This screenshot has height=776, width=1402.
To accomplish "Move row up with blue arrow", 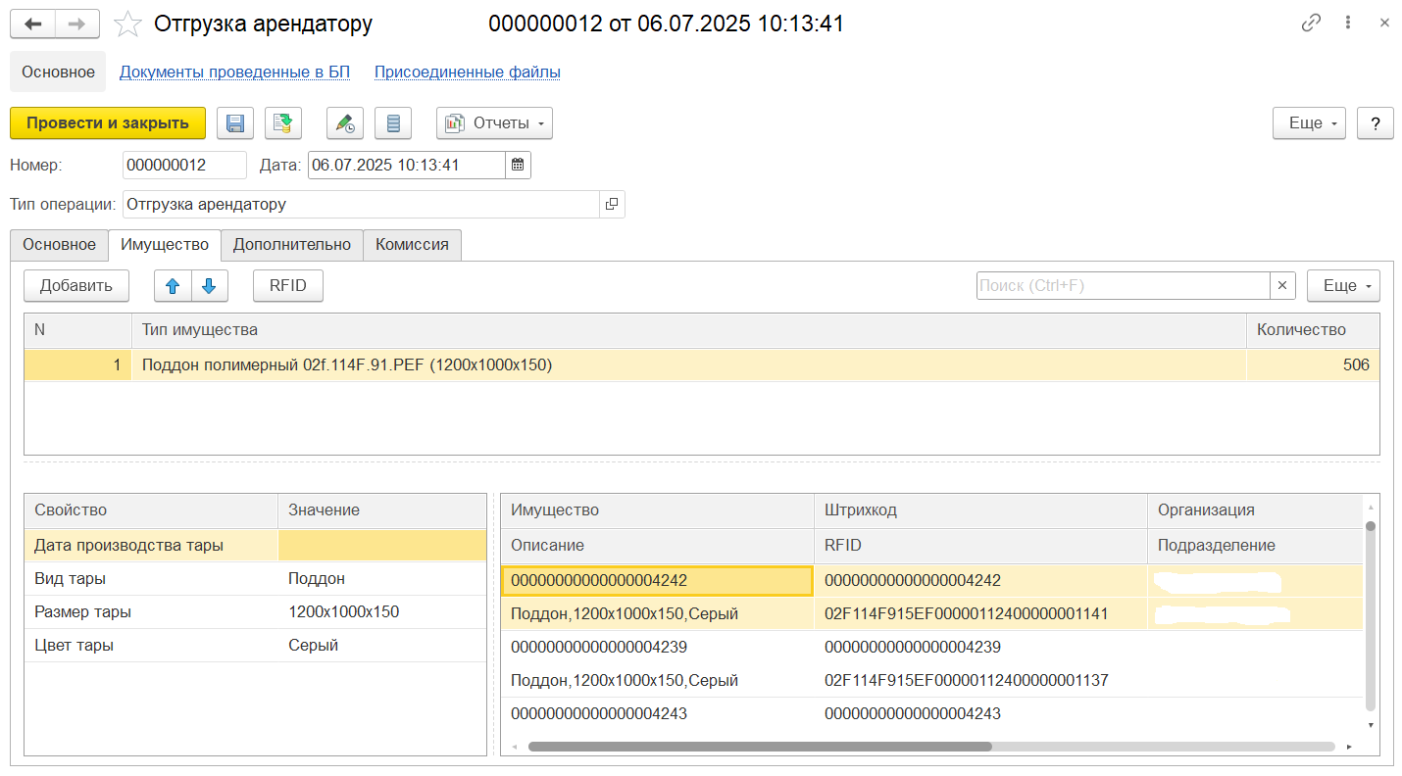I will (173, 286).
